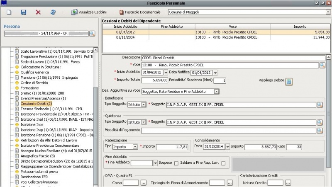Click the Visualizza Cedolini button

coord(89,12)
